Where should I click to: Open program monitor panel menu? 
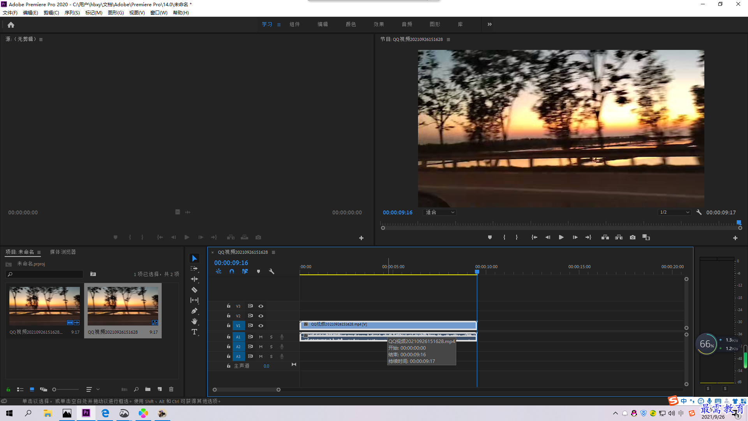(448, 39)
